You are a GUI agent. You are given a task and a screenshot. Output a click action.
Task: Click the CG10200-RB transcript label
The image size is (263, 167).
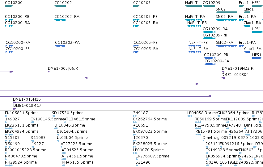coord(17,17)
